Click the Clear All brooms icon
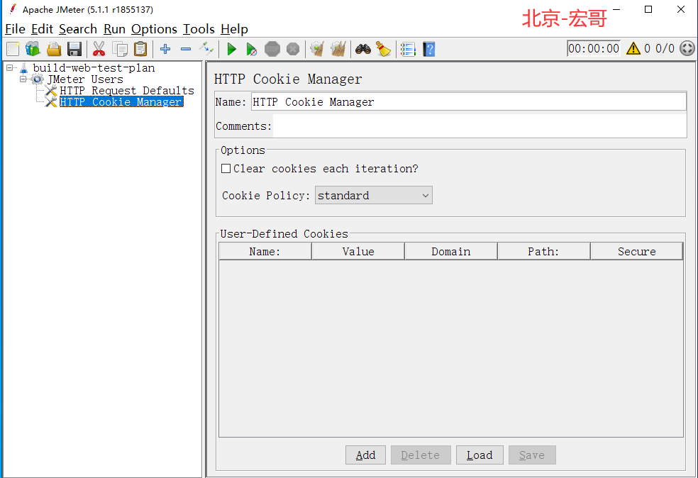This screenshot has width=698, height=478. (338, 49)
